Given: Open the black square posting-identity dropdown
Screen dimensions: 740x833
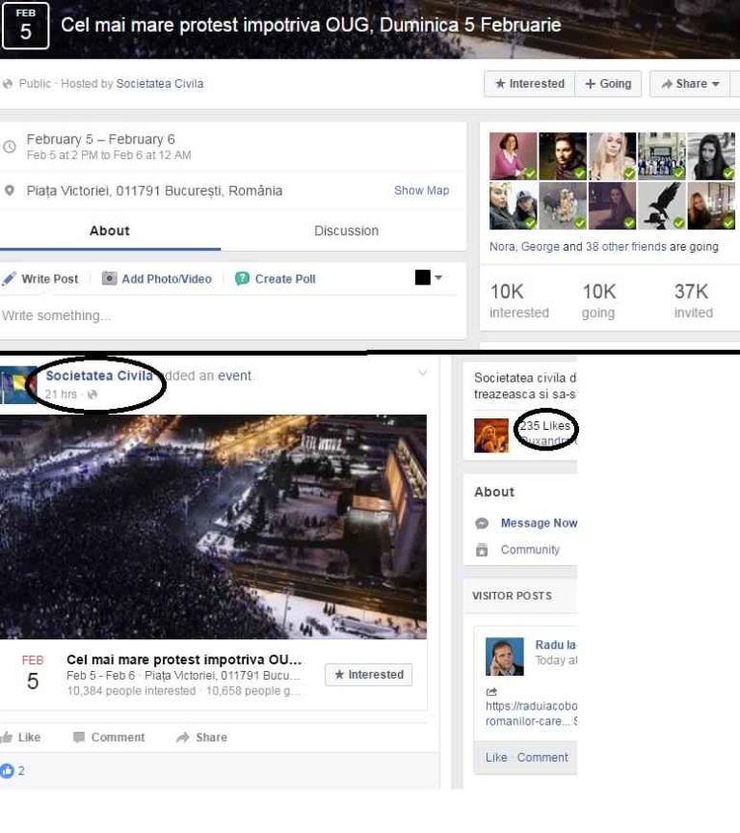Looking at the screenshot, I should (x=428, y=278).
